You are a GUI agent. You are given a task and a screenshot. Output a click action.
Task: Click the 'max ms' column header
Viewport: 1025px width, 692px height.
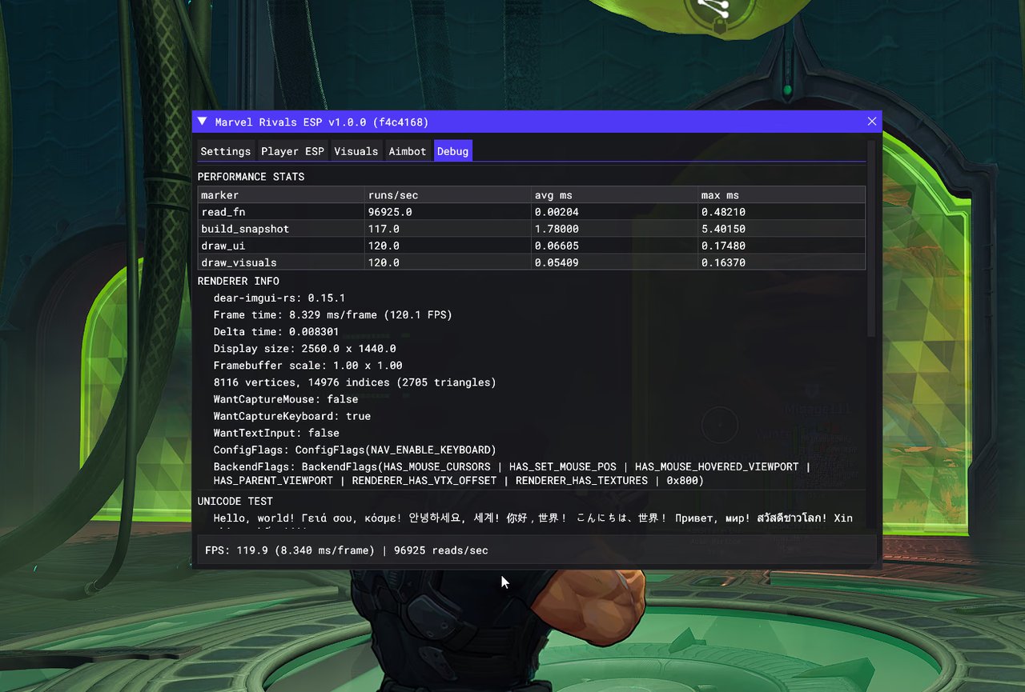point(782,195)
